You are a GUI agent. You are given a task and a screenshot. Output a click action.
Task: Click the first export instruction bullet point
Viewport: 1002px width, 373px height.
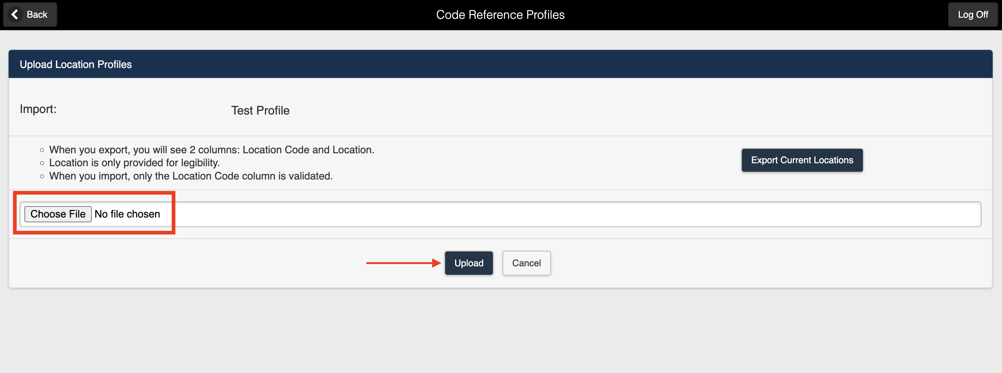tap(211, 150)
